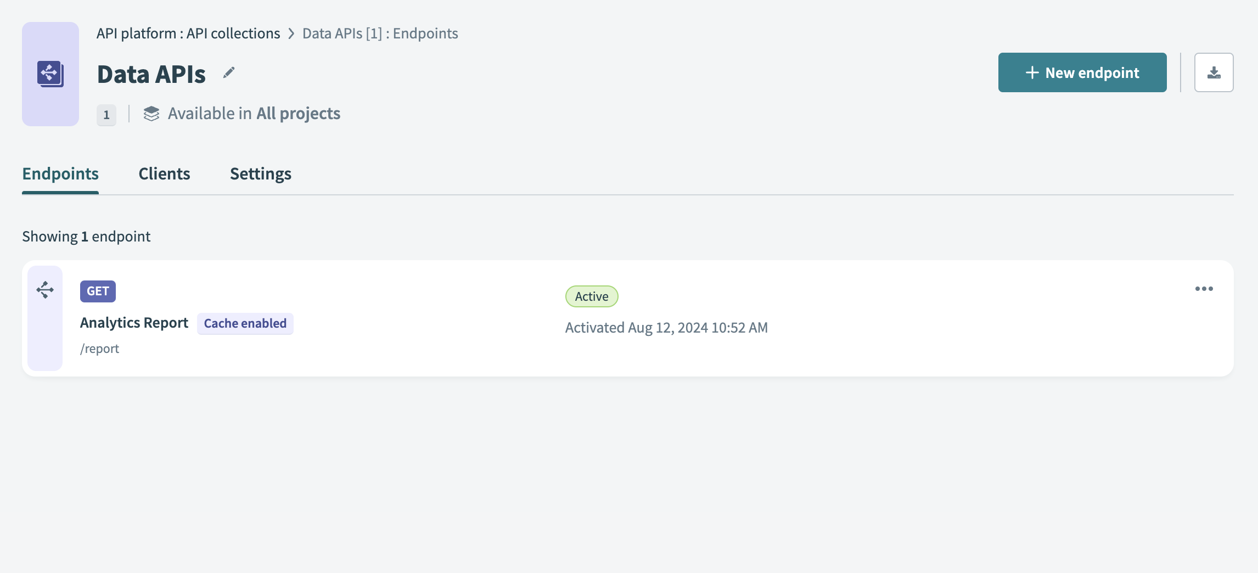
Task: Expand the breadcrumb chevron separator
Action: point(291,33)
